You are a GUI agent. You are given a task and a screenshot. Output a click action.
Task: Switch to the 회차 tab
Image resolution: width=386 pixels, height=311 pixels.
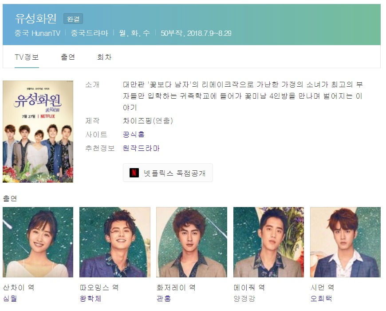tap(104, 57)
